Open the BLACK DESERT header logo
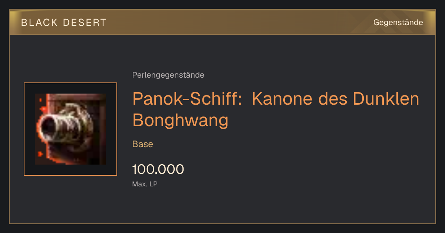 coord(64,23)
